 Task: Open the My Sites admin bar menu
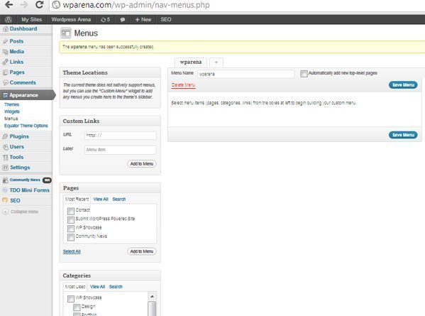coord(32,20)
